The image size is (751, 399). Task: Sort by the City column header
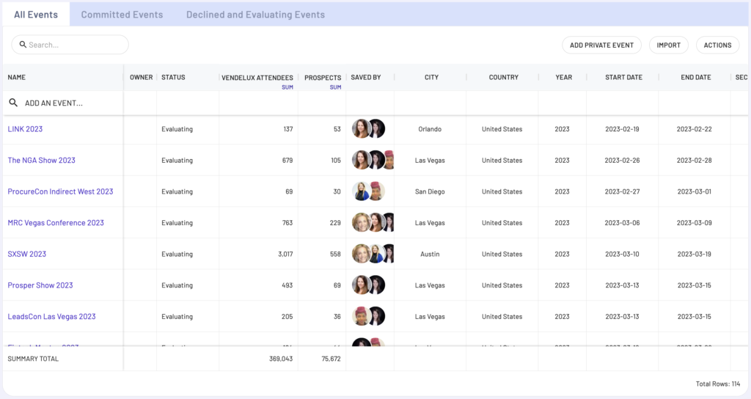click(430, 77)
